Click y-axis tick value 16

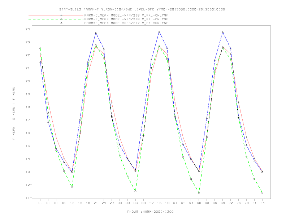click(29, 133)
